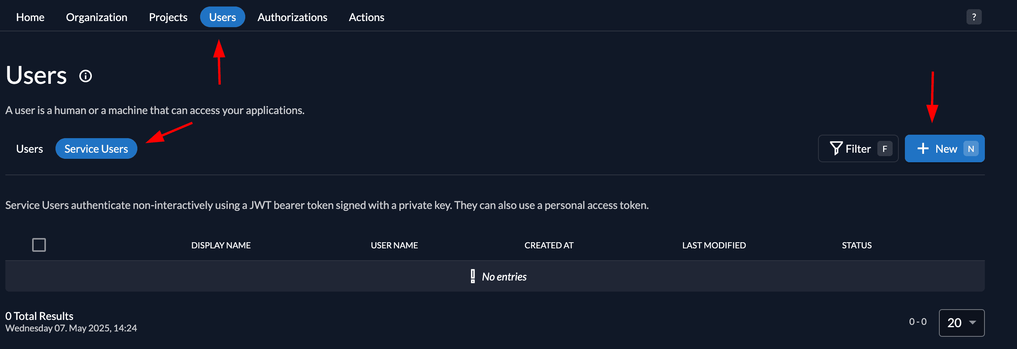Toggle the select-all checkbox in table header
The image size is (1017, 349).
(x=39, y=245)
